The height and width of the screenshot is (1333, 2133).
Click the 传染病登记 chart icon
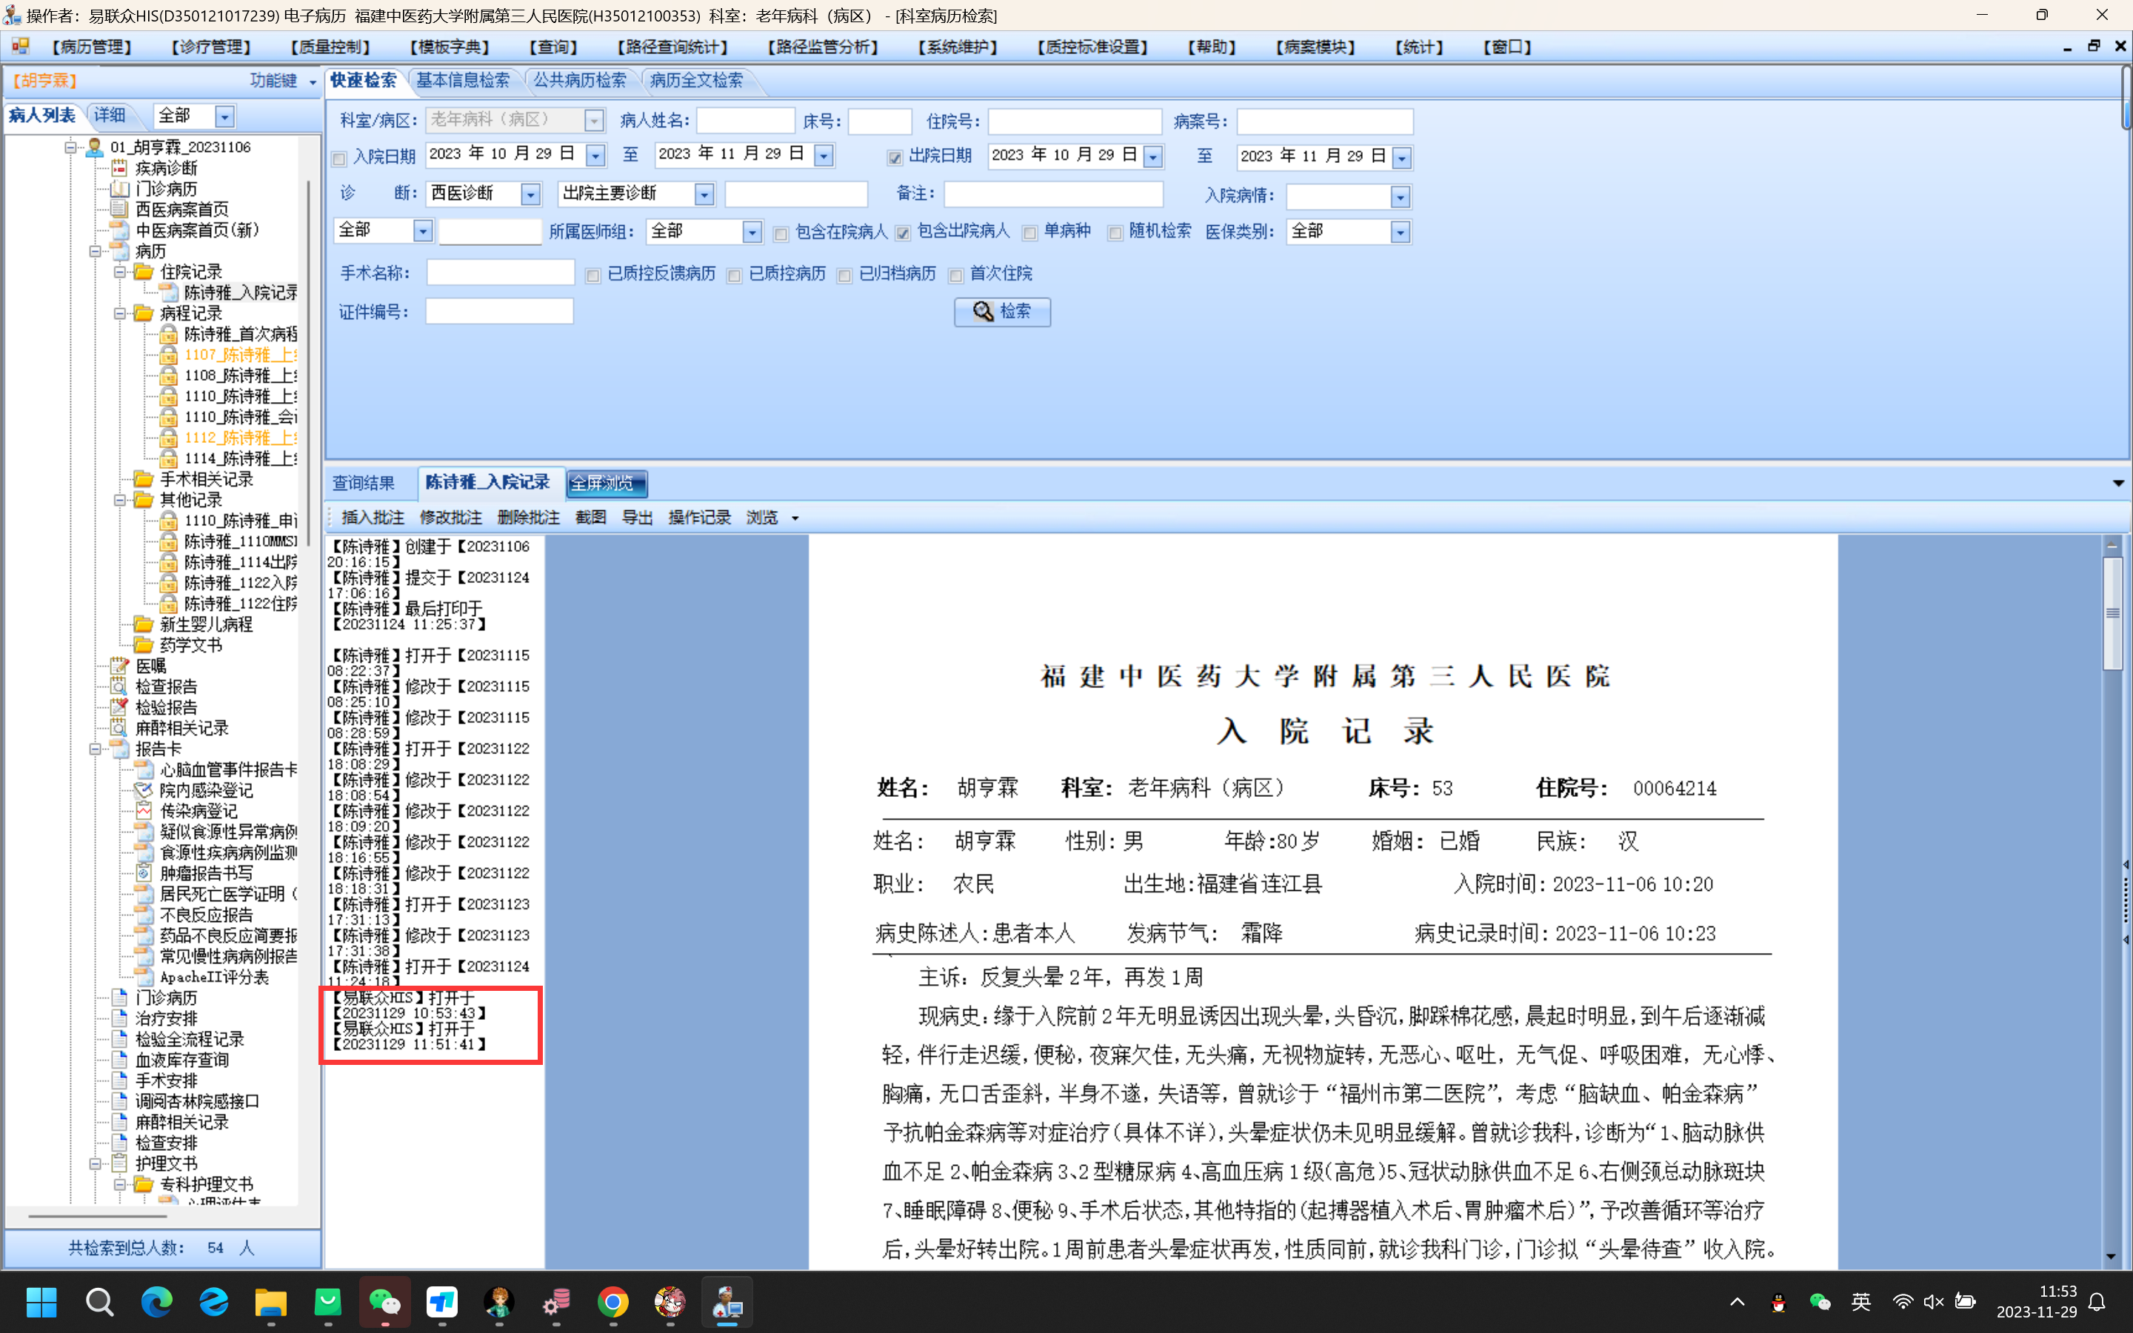click(x=143, y=811)
